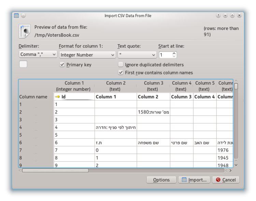The width and height of the screenshot is (256, 201).
Task: Click the shade down-arrow title bar button
Action: (225, 16)
